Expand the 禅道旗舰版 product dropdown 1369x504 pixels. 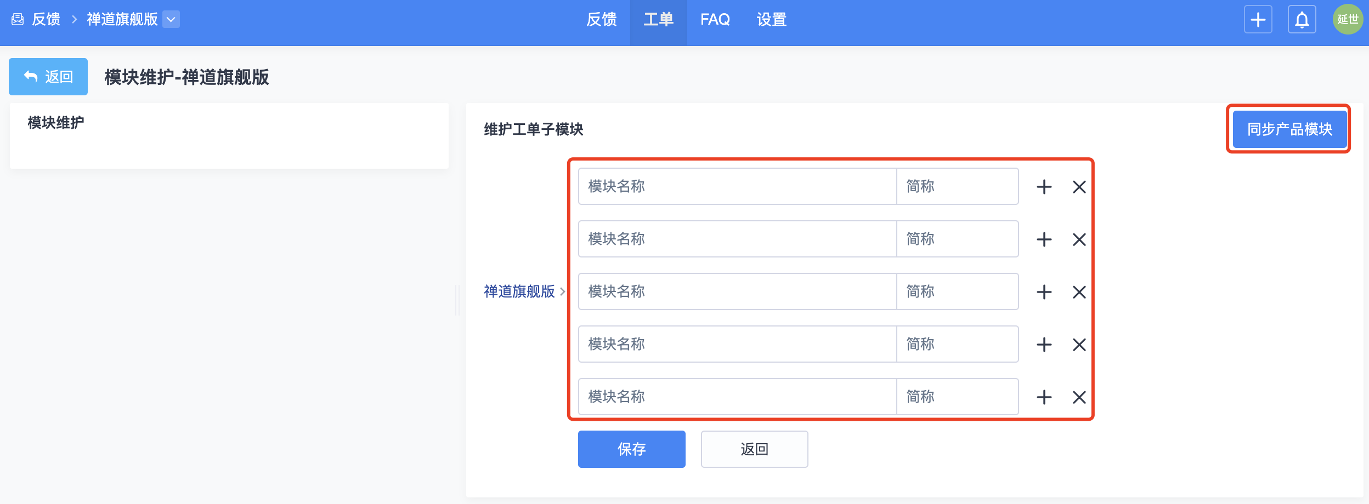(171, 20)
